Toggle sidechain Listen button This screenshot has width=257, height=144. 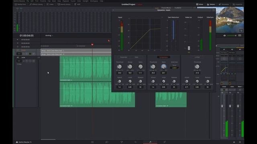point(174,68)
